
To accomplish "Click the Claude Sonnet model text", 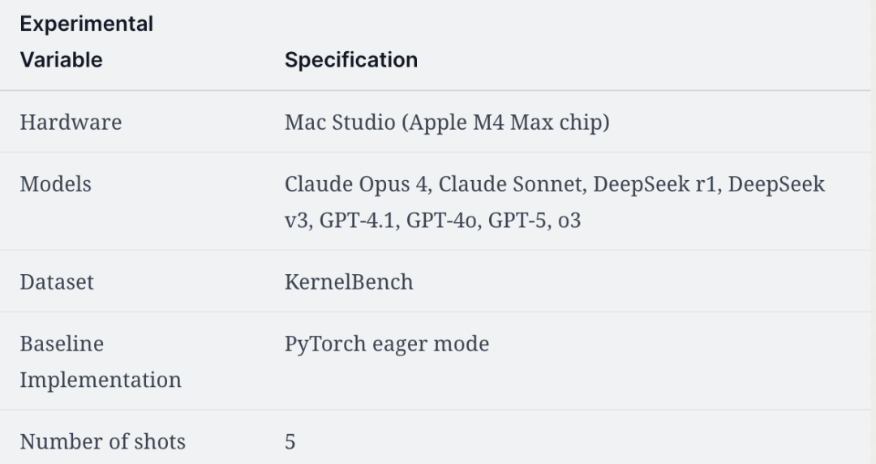I will (x=509, y=184).
